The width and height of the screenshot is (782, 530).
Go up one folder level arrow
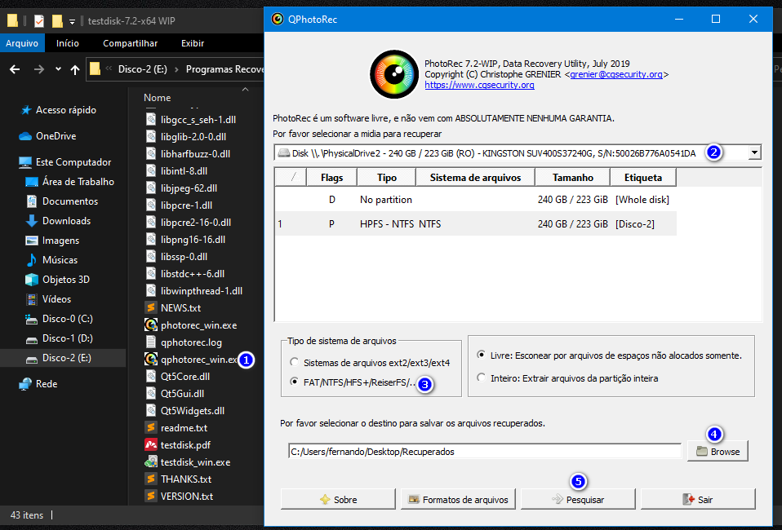[x=75, y=69]
